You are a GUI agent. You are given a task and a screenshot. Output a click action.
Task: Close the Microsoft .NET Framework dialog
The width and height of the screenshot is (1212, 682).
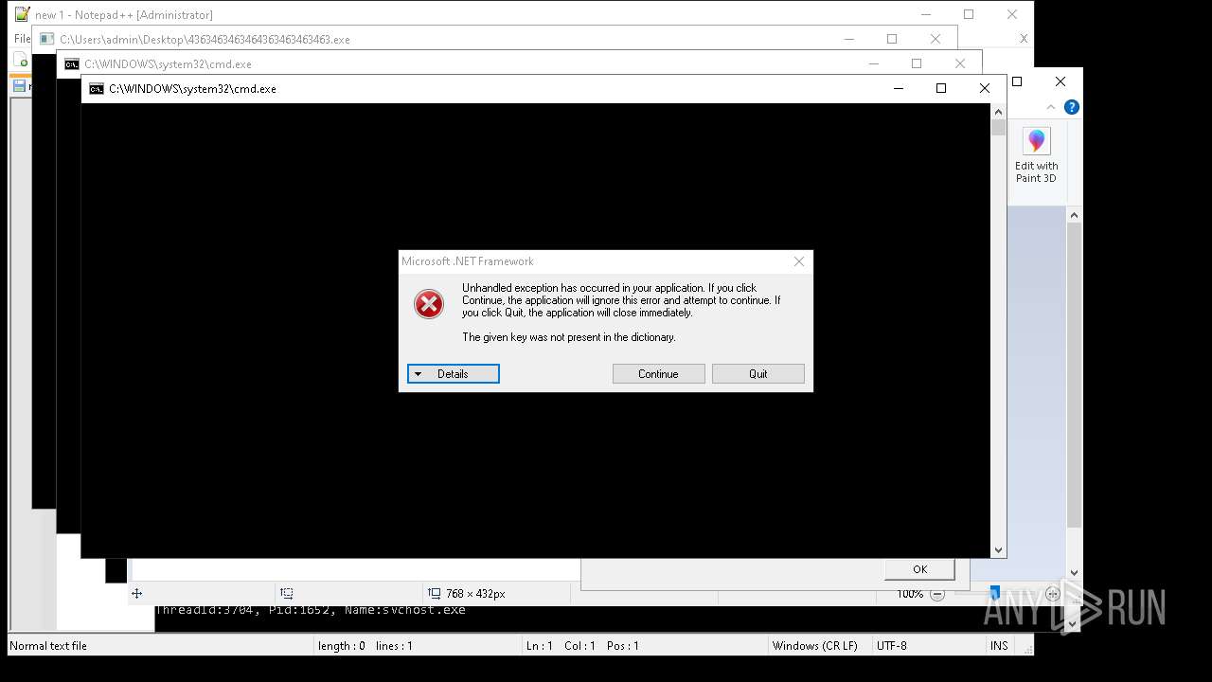coord(798,261)
